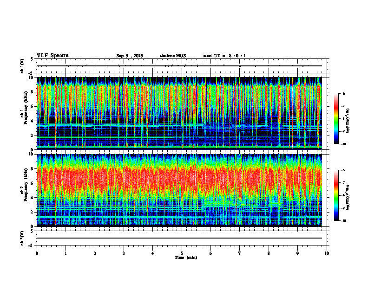Click the 'Time (min)' x-axis label

(x=186, y=258)
